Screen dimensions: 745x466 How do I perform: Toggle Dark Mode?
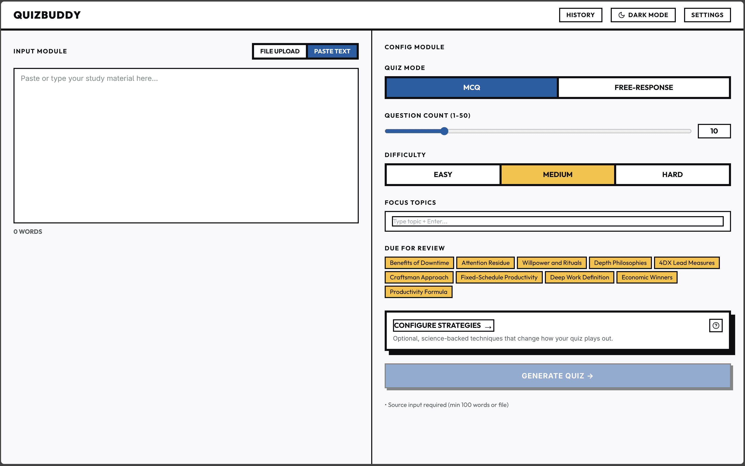(x=643, y=15)
